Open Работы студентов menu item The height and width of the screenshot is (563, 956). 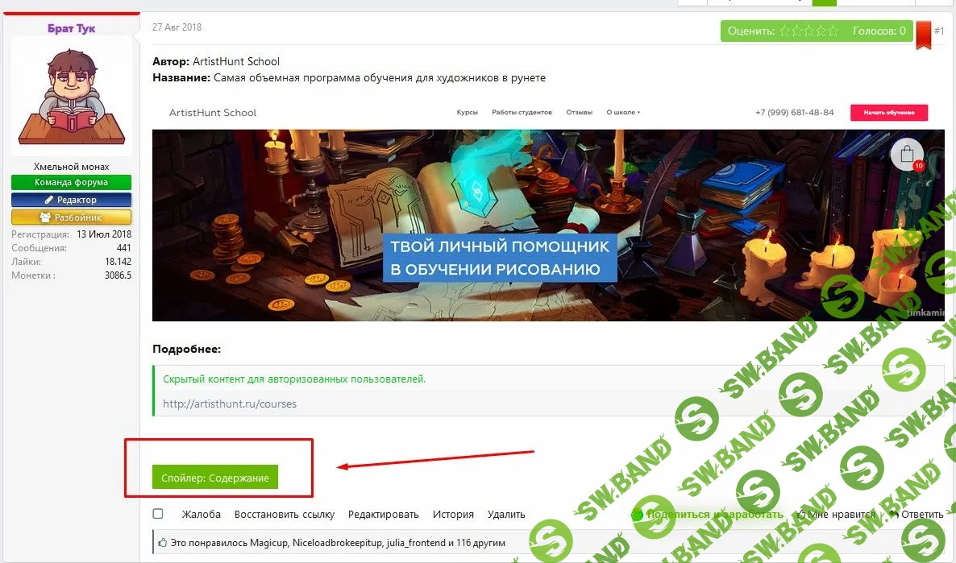tap(522, 113)
